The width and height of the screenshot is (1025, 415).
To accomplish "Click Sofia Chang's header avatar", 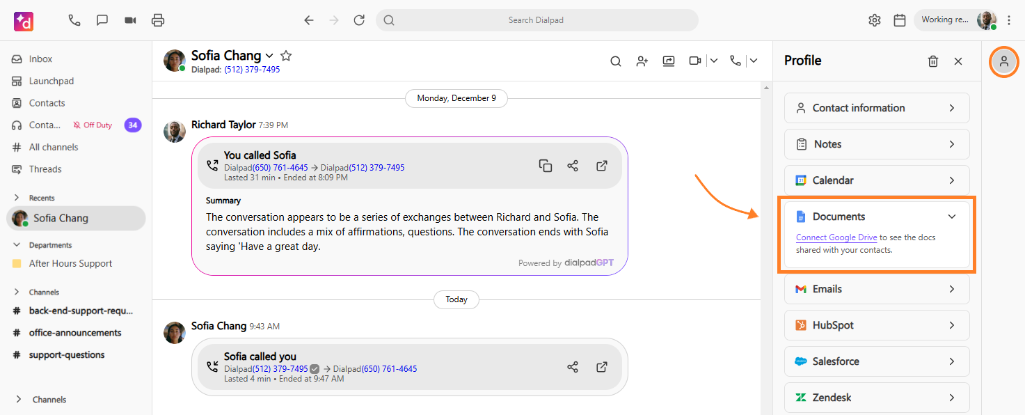I will coord(175,61).
